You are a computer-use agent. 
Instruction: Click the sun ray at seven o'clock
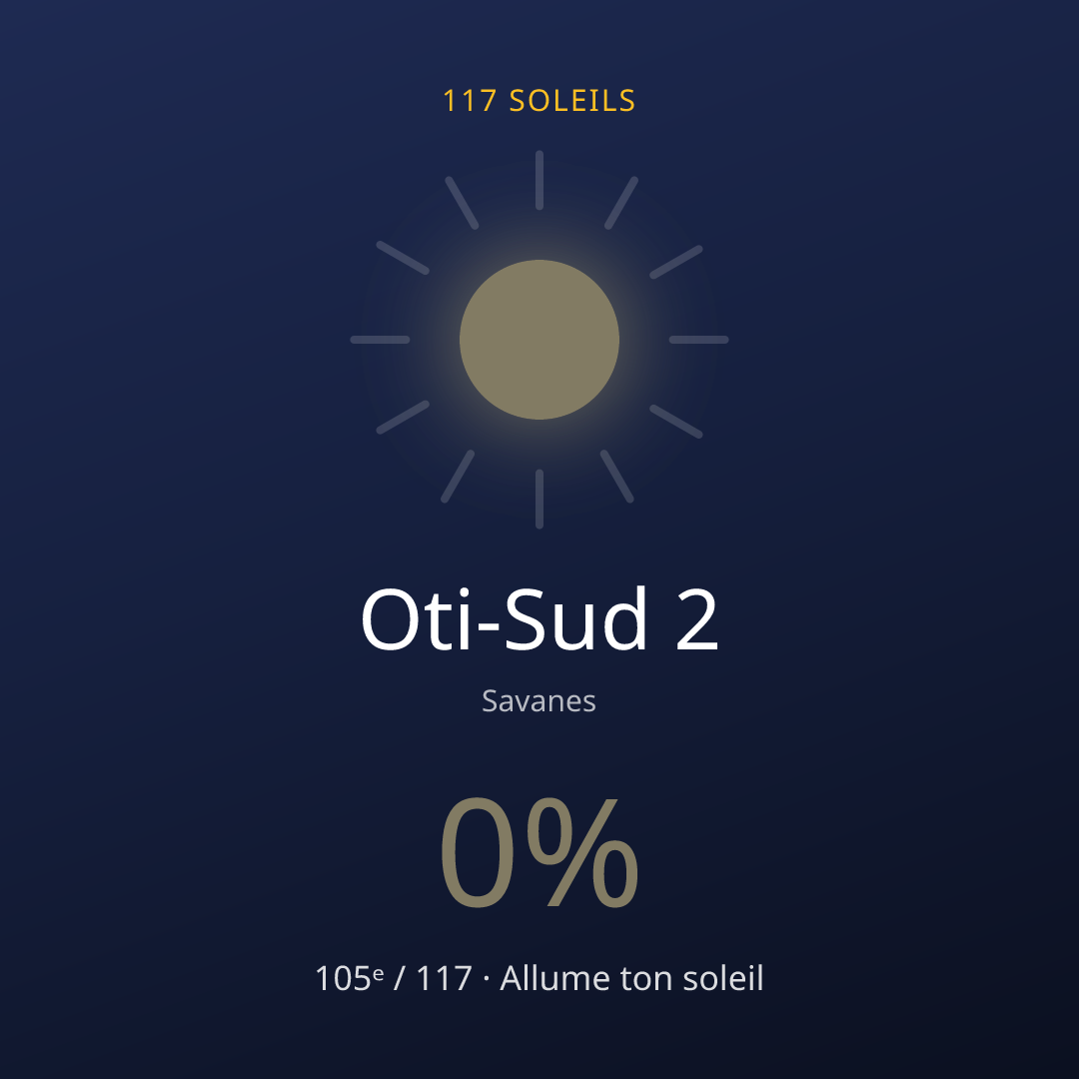[458, 477]
